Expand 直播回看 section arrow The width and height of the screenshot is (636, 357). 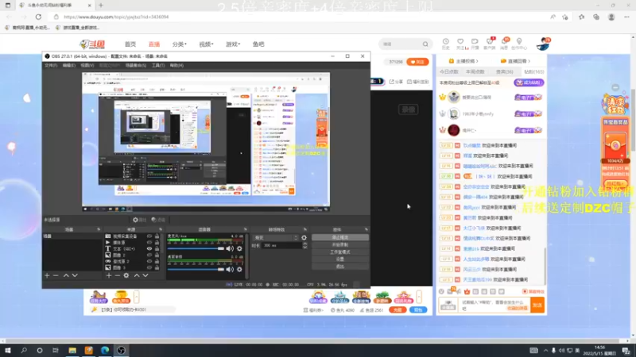pyautogui.click(x=529, y=61)
